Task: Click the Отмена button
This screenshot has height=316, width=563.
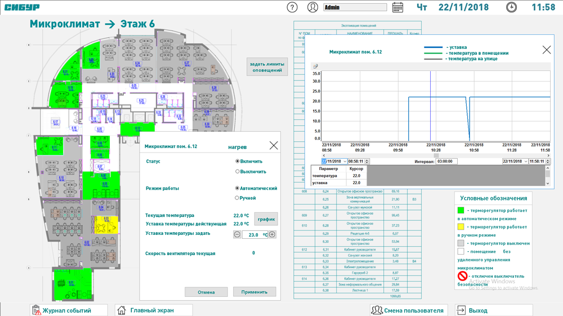Action: pos(206,292)
